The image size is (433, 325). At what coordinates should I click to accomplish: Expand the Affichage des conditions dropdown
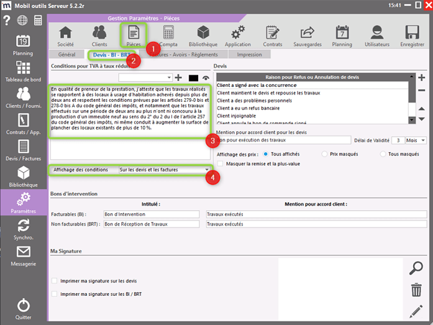pyautogui.click(x=207, y=170)
